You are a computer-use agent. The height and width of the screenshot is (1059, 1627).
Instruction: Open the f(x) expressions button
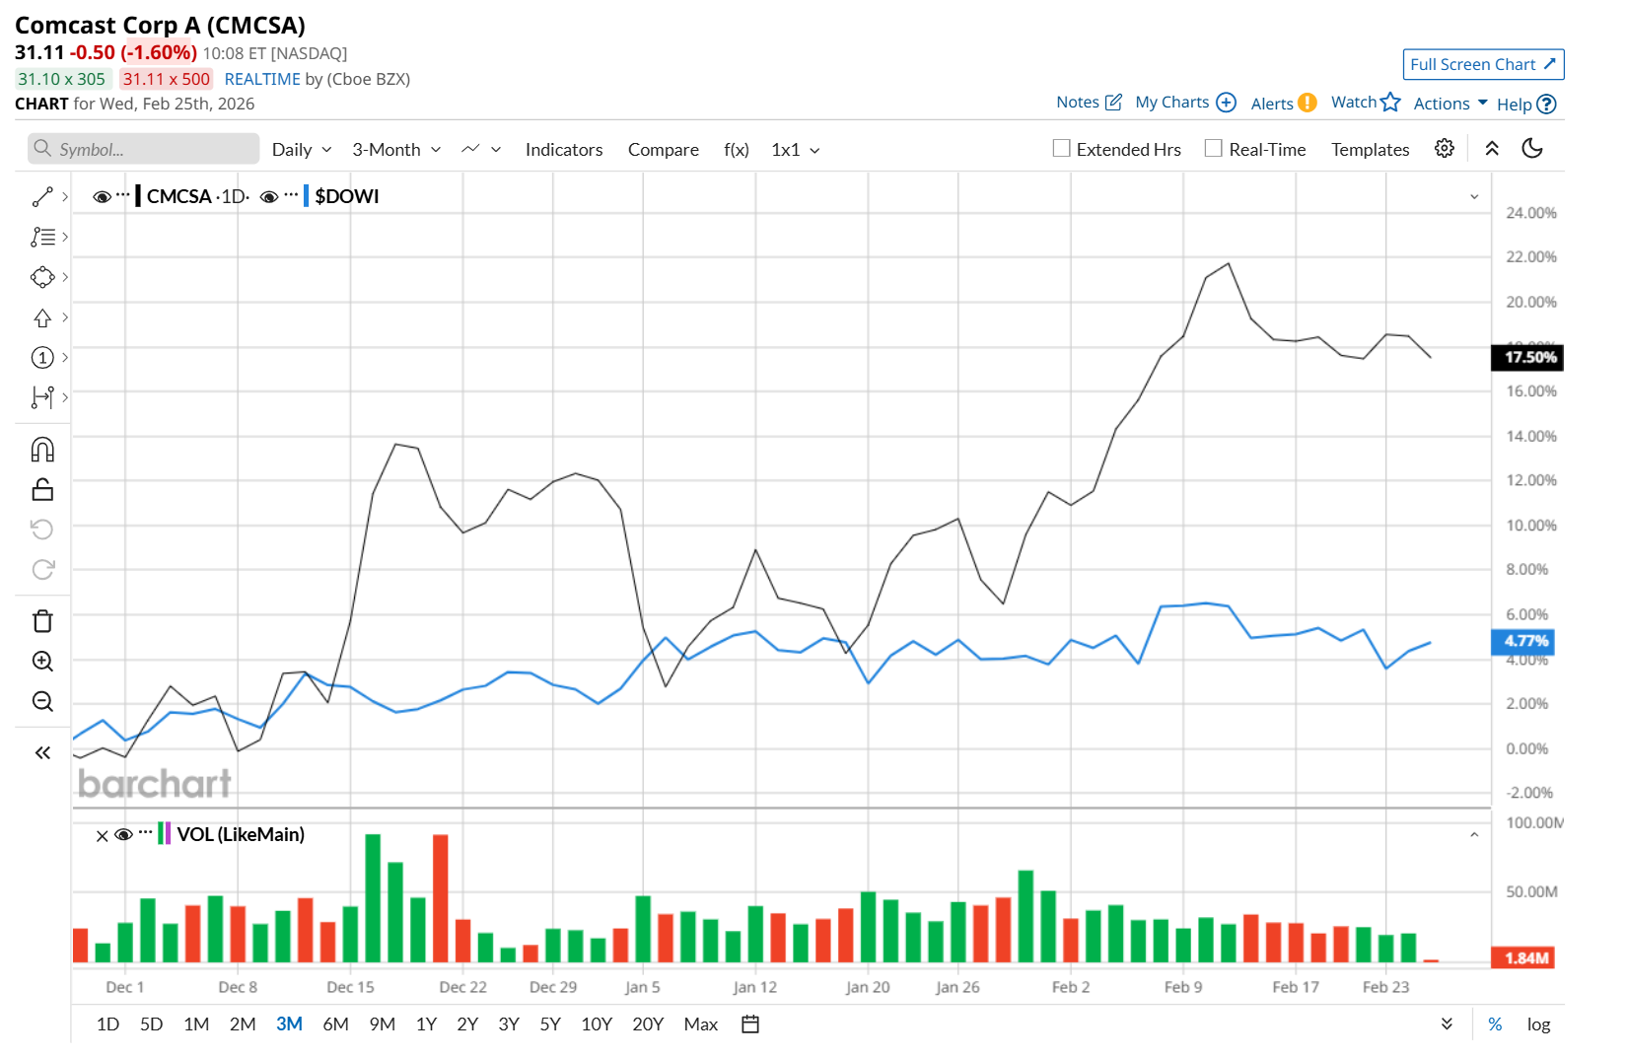[x=737, y=149]
